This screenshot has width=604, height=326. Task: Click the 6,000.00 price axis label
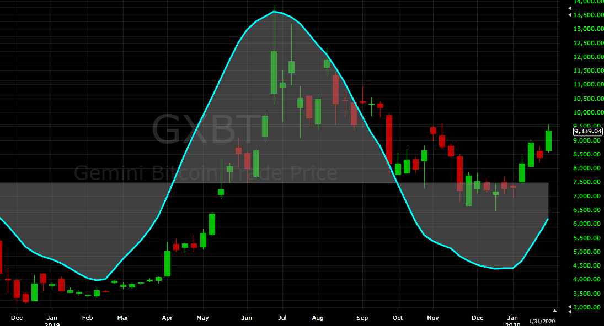(x=587, y=224)
